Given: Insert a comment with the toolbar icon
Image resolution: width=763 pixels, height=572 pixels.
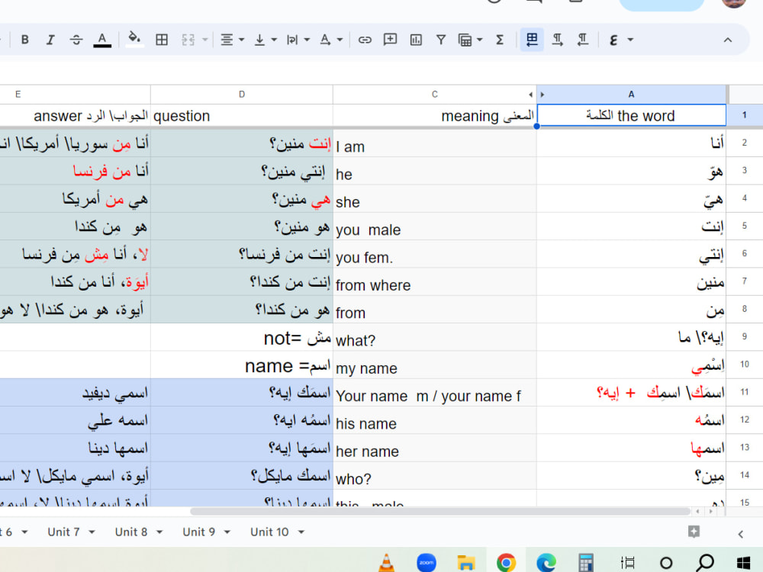Looking at the screenshot, I should 390,39.
